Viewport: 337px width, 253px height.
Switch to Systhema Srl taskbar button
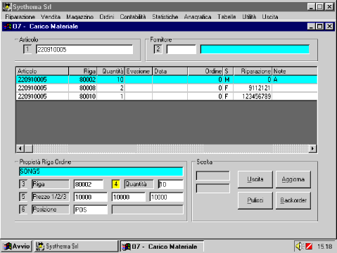76,246
